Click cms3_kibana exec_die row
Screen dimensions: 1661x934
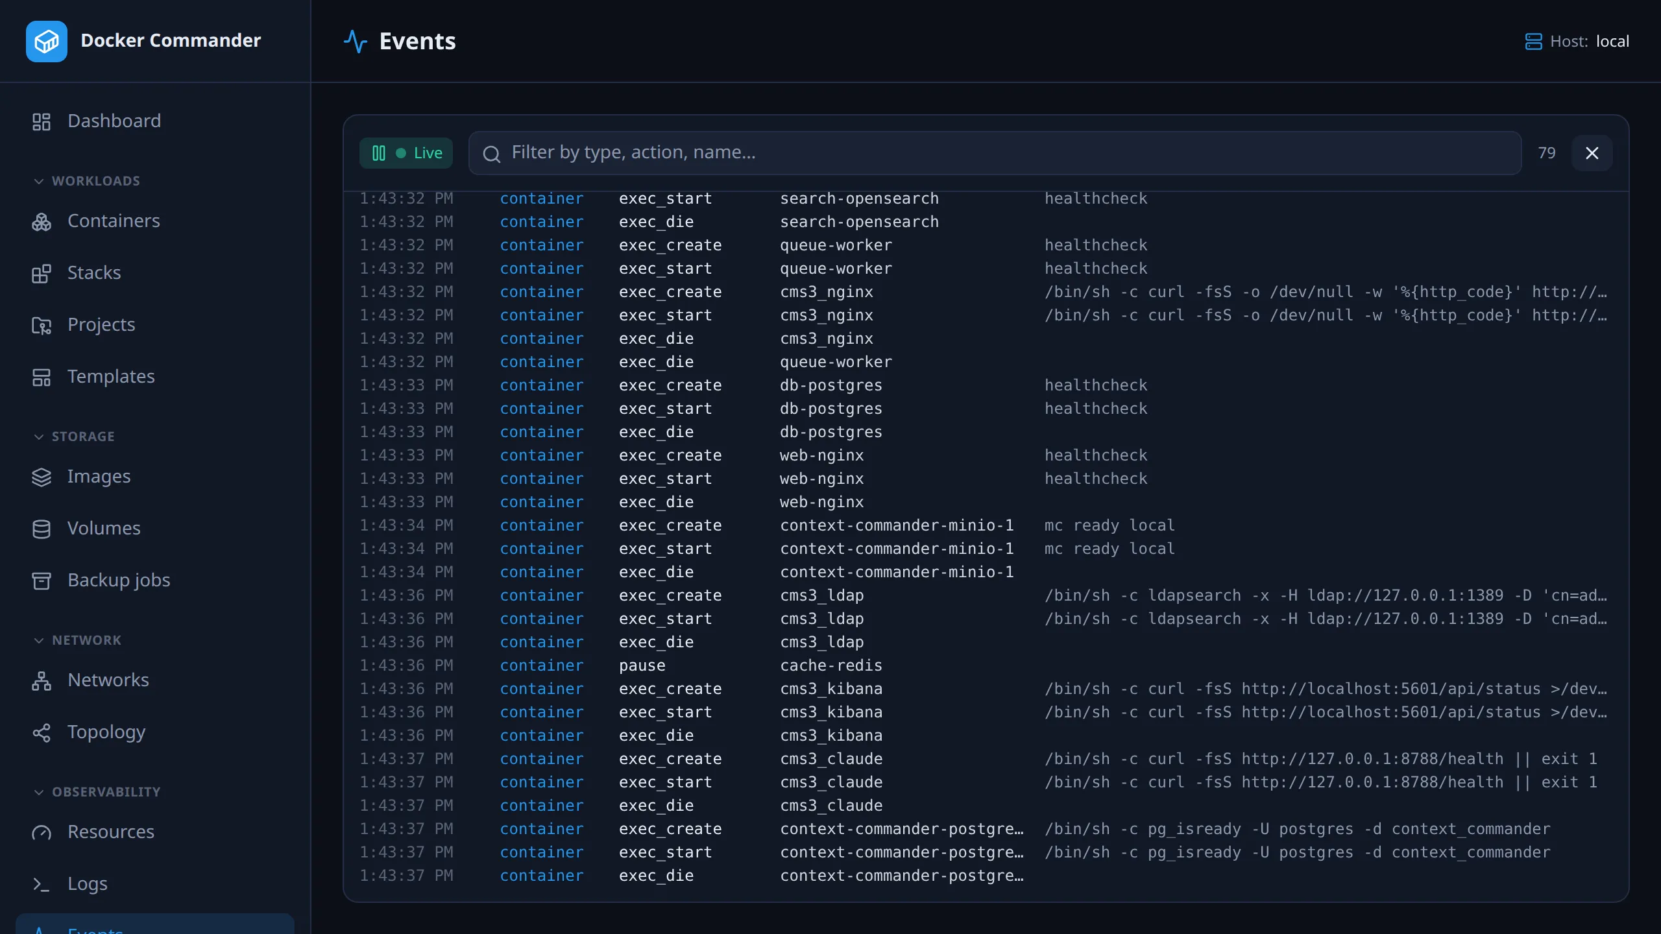(x=986, y=736)
